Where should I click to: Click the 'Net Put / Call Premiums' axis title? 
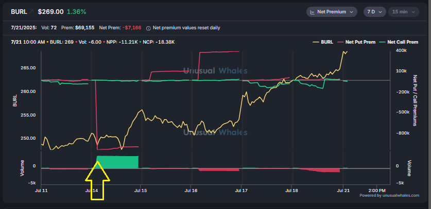click(415, 100)
